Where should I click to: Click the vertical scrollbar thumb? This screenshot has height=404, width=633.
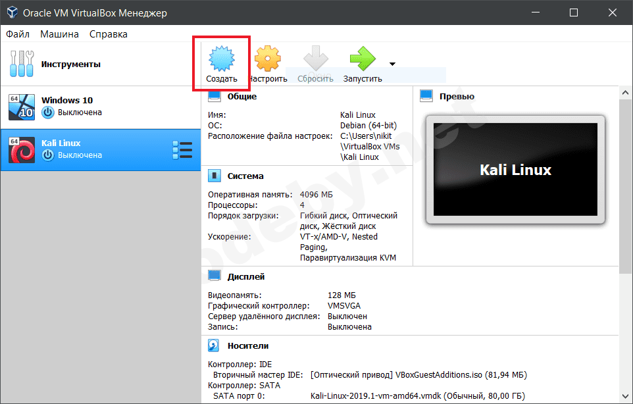[625, 186]
